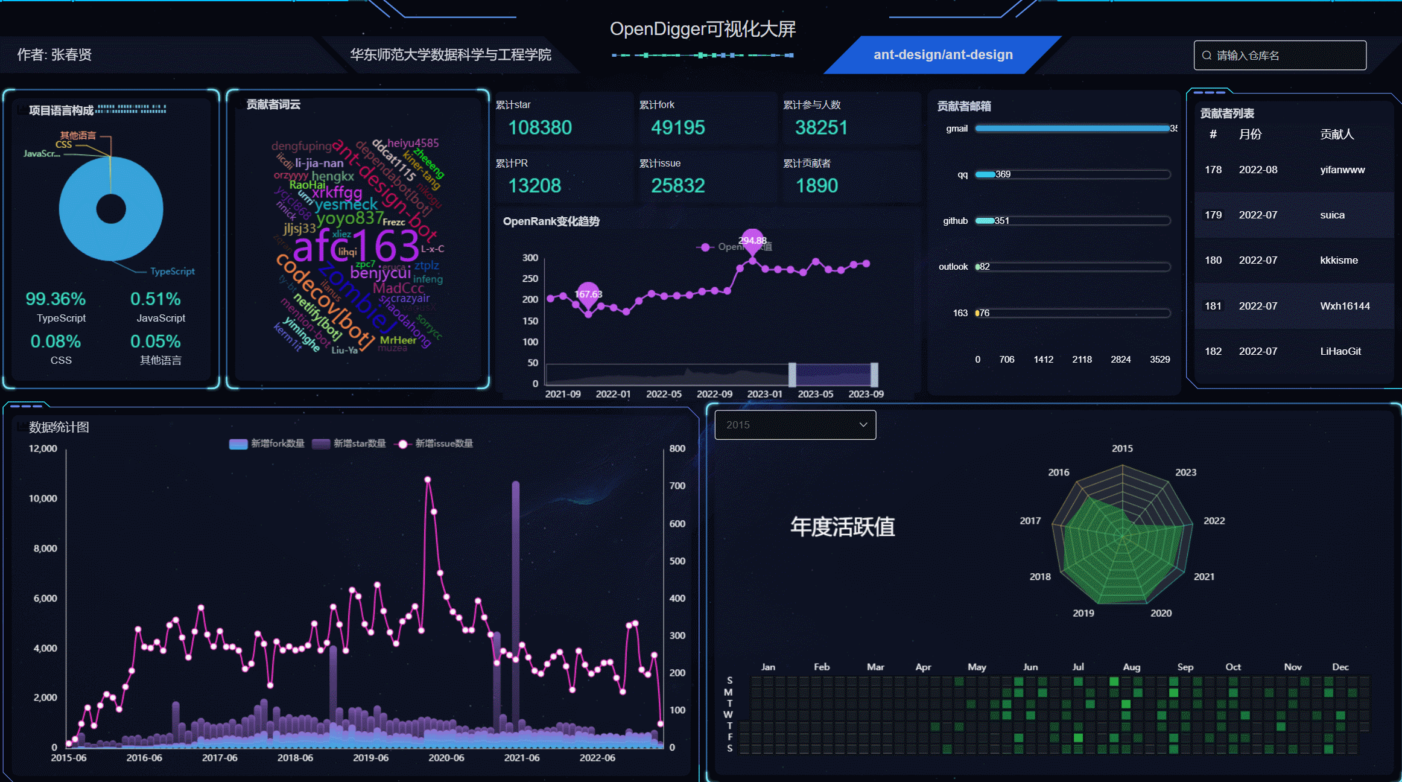Click the left handle of OpenRank zoom slider
This screenshot has width=1402, height=782.
pos(792,375)
